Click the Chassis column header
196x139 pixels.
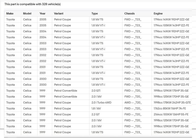click(129, 14)
